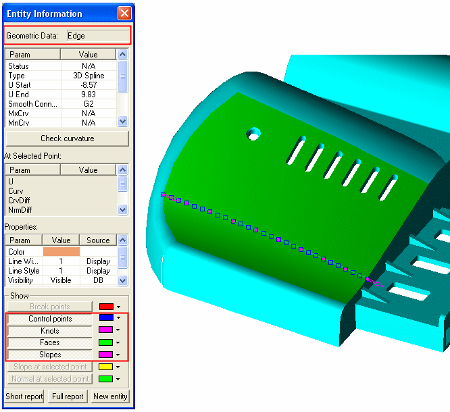Click down arrow of At Selected Point scrollbar
450x412 pixels.
click(122, 210)
